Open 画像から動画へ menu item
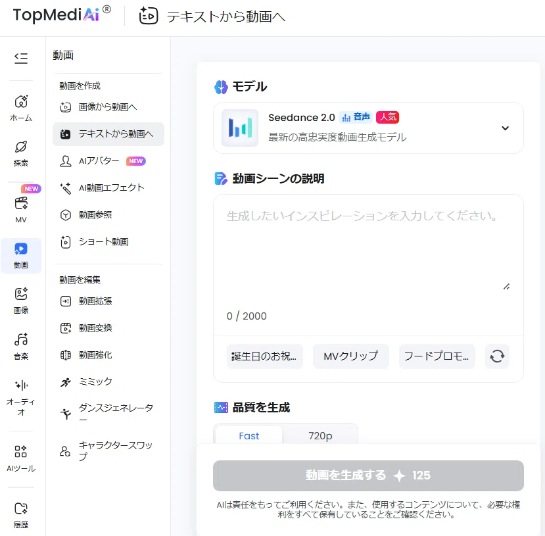The height and width of the screenshot is (536, 545). pyautogui.click(x=108, y=107)
